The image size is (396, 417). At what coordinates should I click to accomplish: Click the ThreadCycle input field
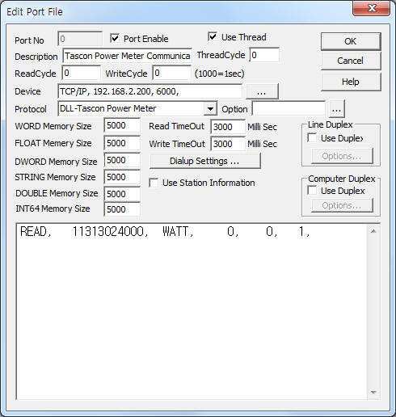(264, 55)
